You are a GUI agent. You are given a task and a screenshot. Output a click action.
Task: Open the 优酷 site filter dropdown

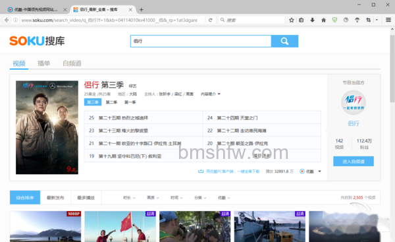tap(224, 198)
